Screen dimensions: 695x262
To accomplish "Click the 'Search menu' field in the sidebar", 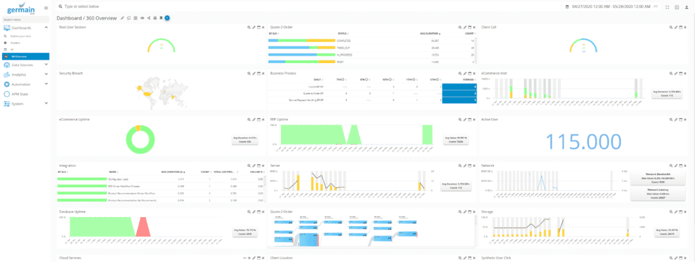I will [26, 20].
